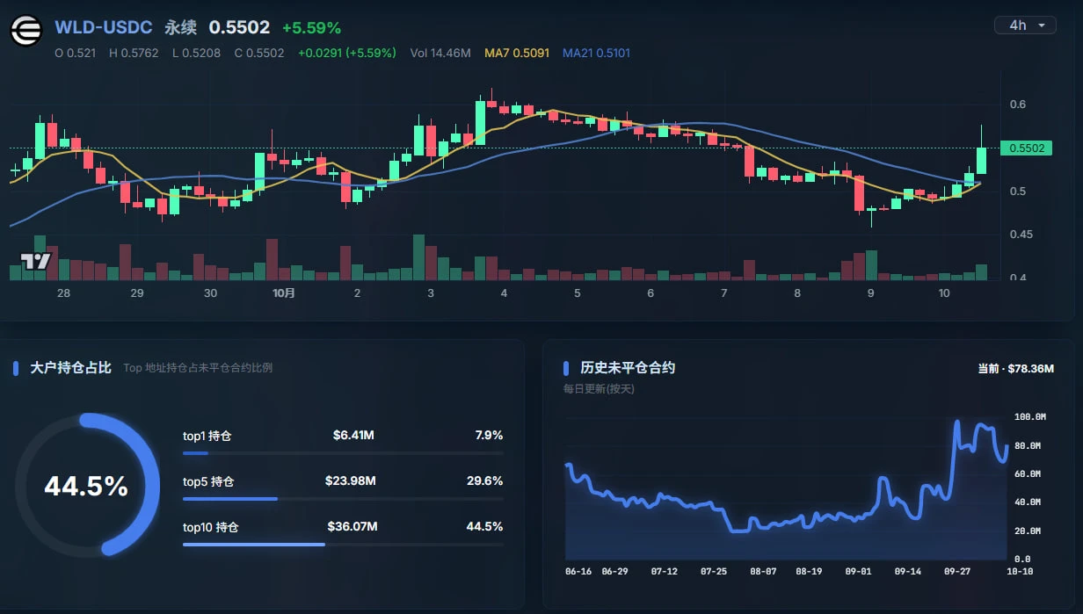Click the 100.0M axis label on the open interest chart
1083x614 pixels.
click(x=1029, y=416)
